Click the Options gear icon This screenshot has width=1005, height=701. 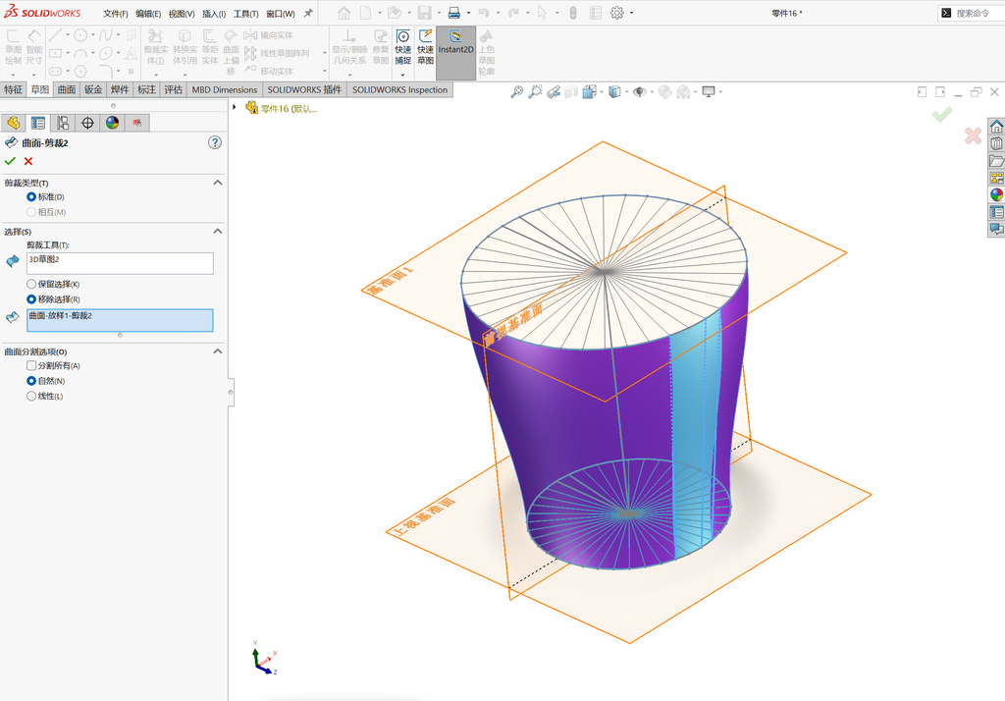616,13
